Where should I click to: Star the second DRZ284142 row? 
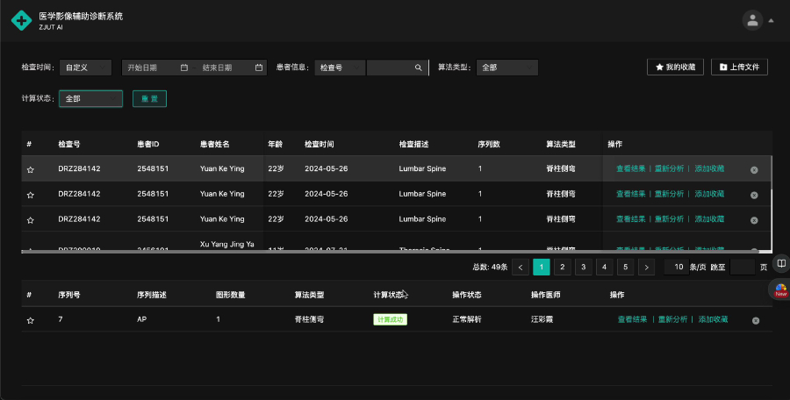click(30, 195)
